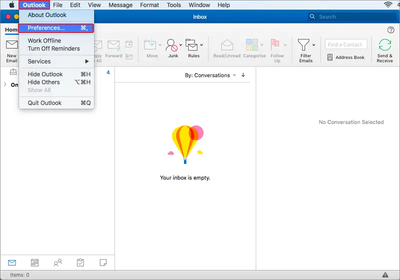The width and height of the screenshot is (400, 280).
Task: Click the Move to folder icon
Action: 150,44
